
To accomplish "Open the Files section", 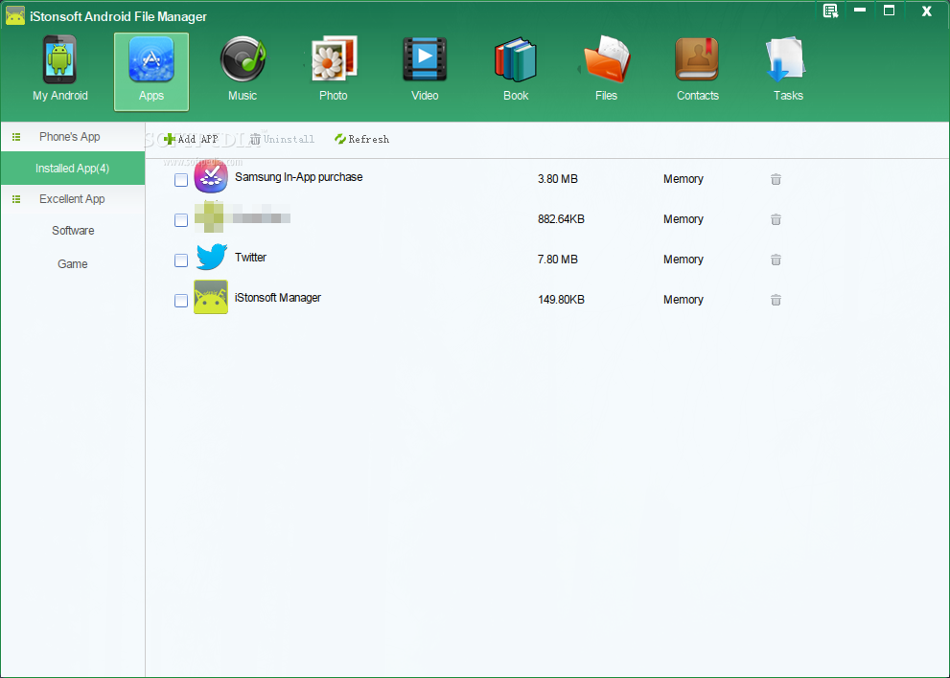I will pos(607,69).
